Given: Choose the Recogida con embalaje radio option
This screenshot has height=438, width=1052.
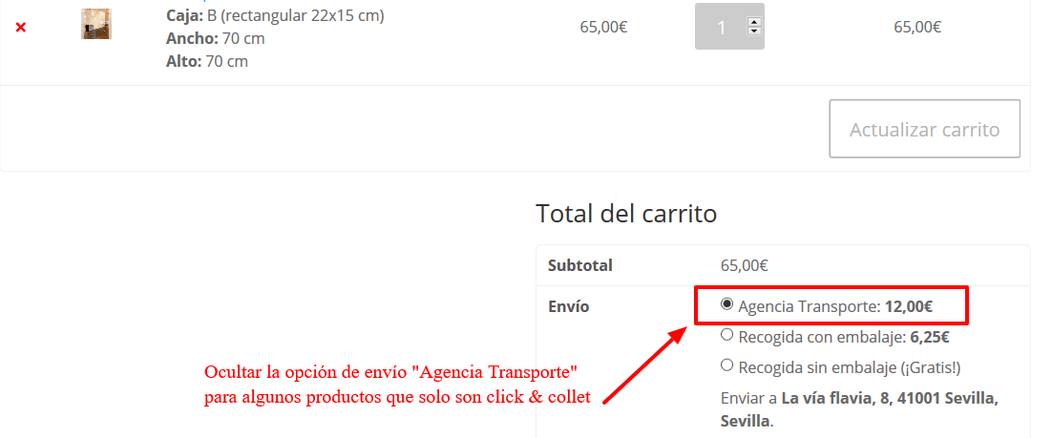Looking at the screenshot, I should (x=726, y=335).
